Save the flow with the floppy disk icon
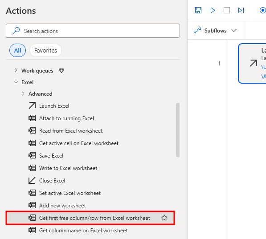The height and width of the screenshot is (239, 266). point(198,10)
